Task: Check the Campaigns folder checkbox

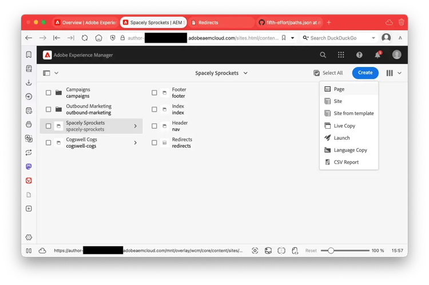Action: [49, 93]
